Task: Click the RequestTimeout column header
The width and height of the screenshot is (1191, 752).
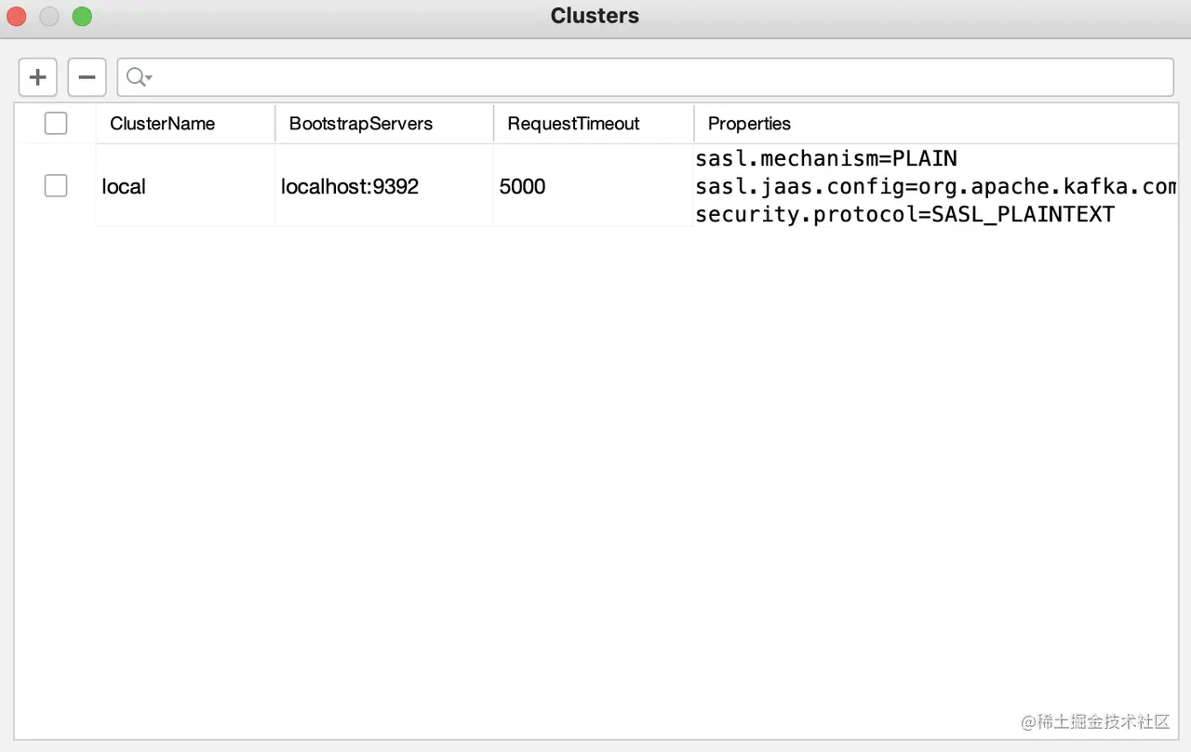Action: pos(573,124)
